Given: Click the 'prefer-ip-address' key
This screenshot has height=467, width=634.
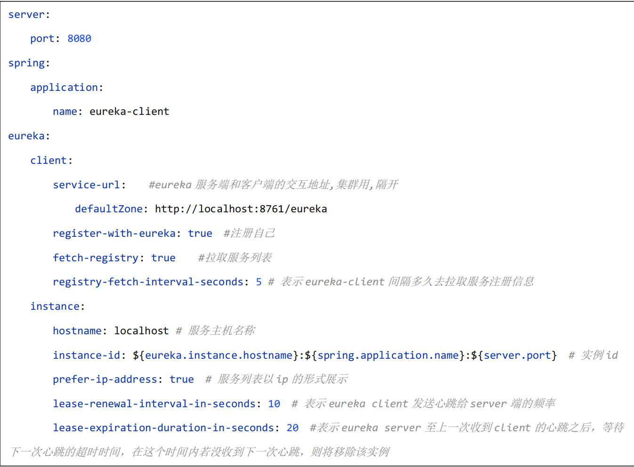Looking at the screenshot, I should pyautogui.click(x=105, y=379).
